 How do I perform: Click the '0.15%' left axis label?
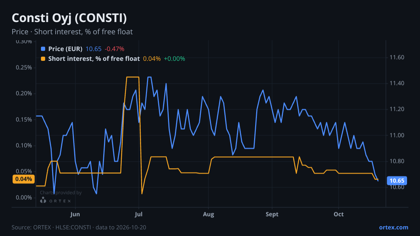(x=24, y=120)
